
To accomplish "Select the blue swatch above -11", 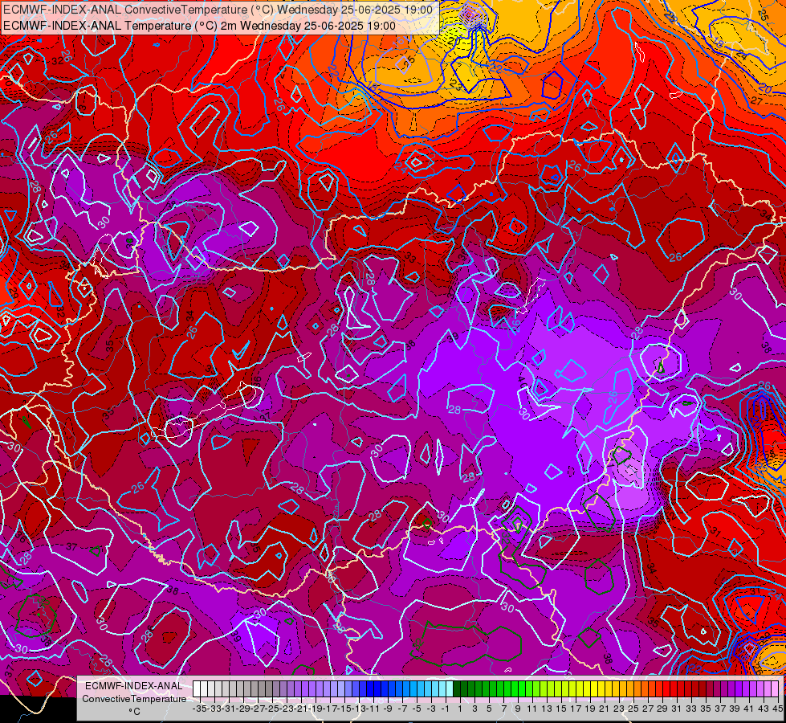I will pos(370,688).
